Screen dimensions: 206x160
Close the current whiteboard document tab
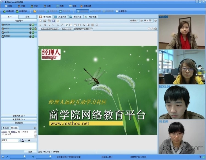pos(155,29)
